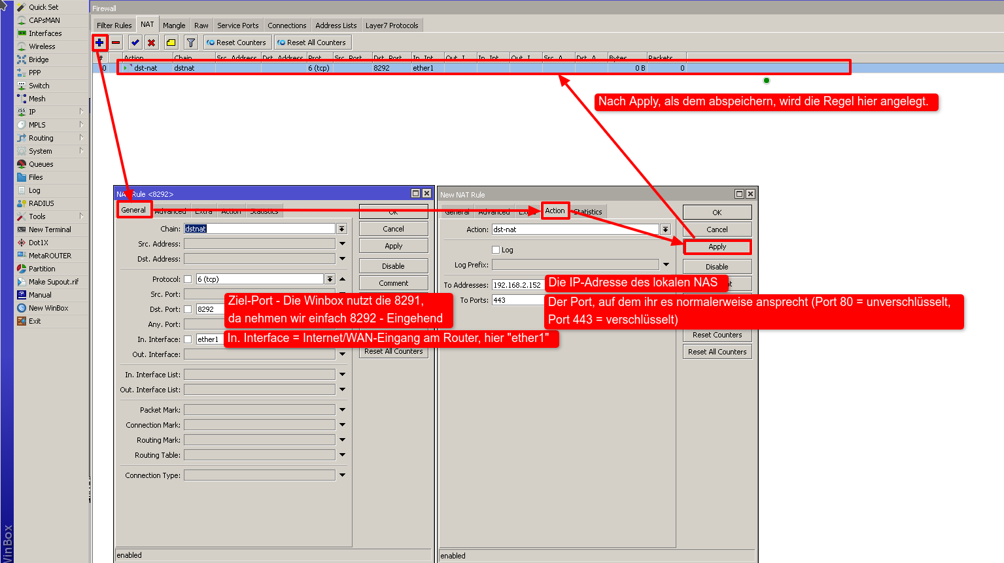Expand the Packet Mark field arrow
This screenshot has height=563, width=1004.
(x=342, y=410)
